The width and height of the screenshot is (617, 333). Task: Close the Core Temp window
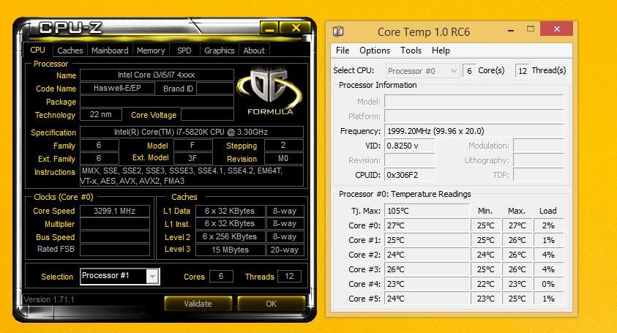point(556,29)
